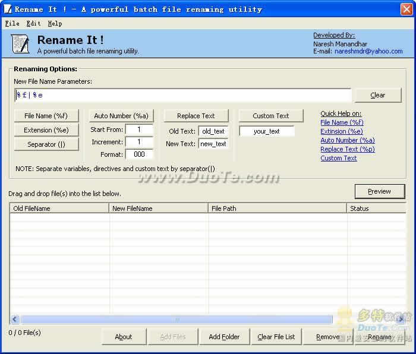
Task: Click the Custom Text button
Action: [270, 116]
